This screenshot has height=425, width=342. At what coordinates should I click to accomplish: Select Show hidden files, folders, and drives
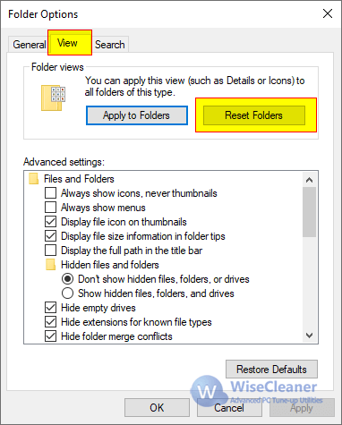[68, 293]
